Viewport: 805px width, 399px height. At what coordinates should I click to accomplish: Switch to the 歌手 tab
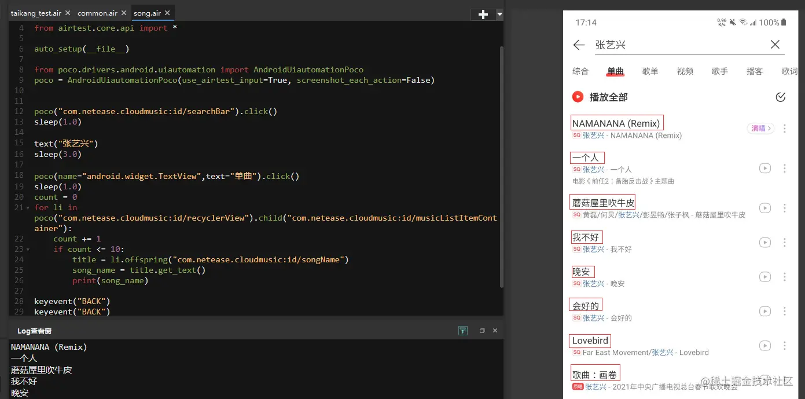tap(720, 71)
